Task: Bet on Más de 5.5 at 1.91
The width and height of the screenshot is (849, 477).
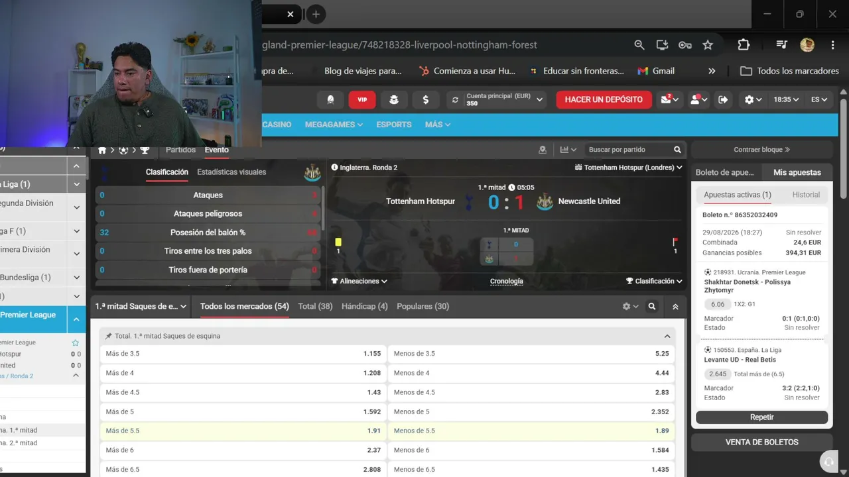Action: pos(243,431)
